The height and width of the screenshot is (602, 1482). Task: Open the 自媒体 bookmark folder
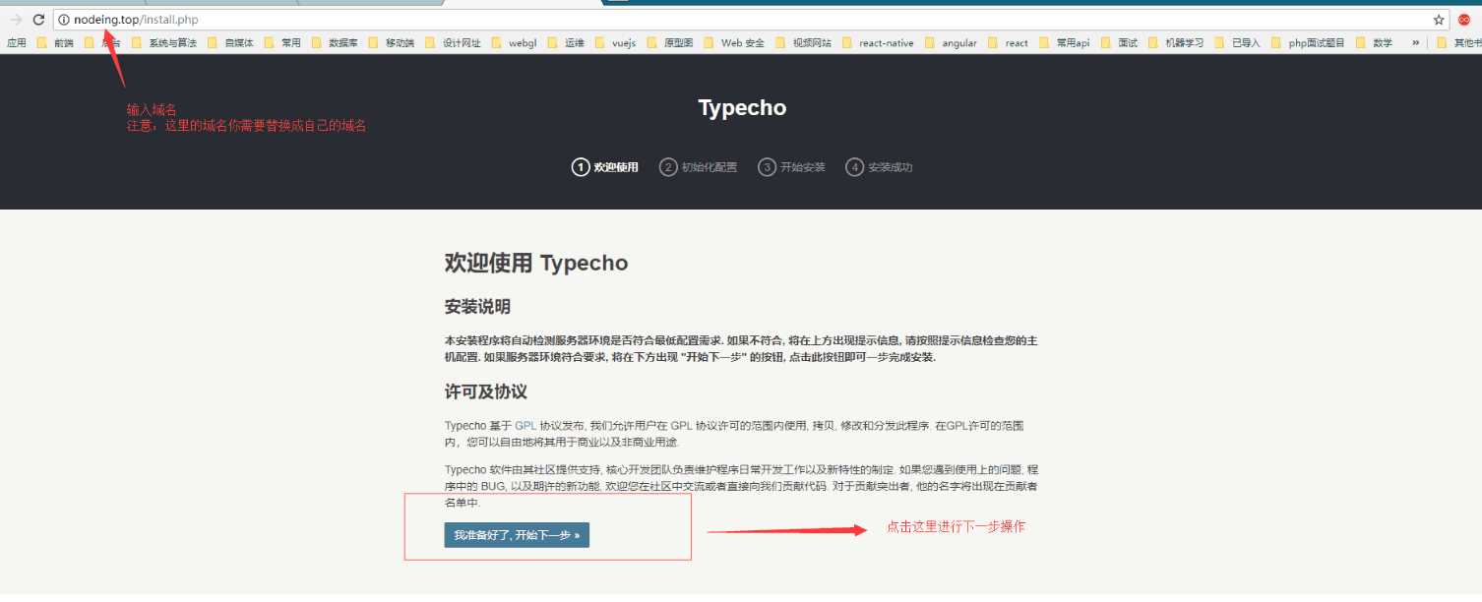230,43
